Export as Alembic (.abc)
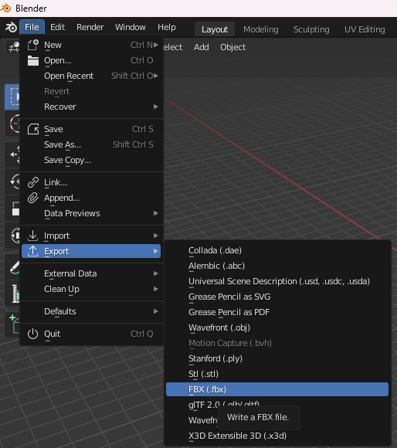 [277, 266]
